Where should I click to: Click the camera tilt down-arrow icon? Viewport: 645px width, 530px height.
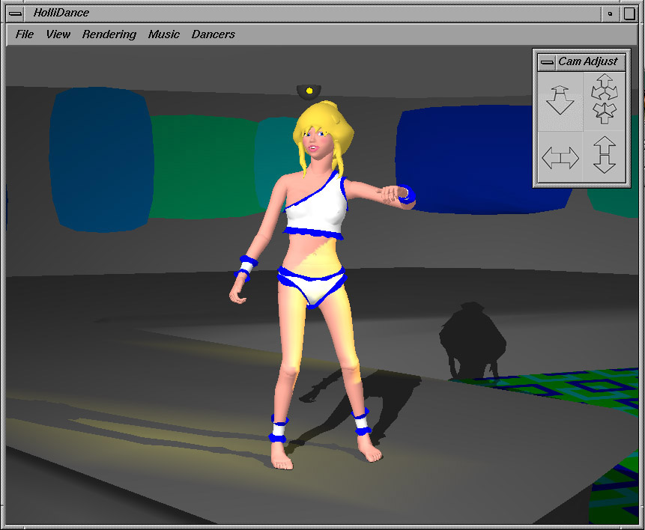(x=560, y=101)
